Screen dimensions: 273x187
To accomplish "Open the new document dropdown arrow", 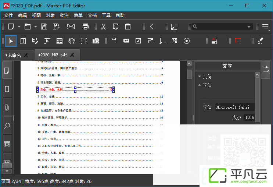I will tap(19, 27).
